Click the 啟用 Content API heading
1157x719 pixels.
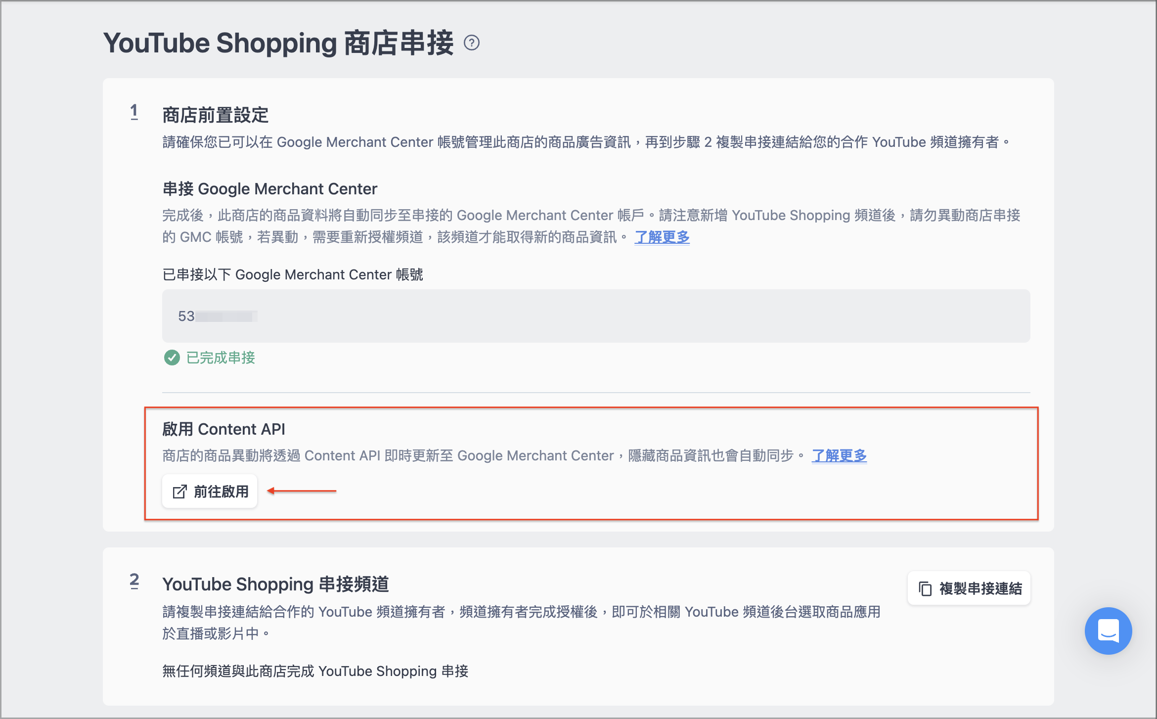pos(223,429)
